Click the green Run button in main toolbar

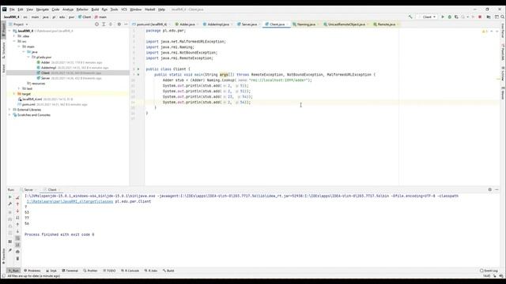pyautogui.click(x=443, y=17)
